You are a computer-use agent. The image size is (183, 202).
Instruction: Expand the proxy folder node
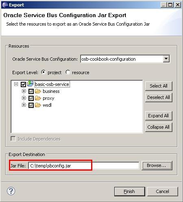(24, 98)
